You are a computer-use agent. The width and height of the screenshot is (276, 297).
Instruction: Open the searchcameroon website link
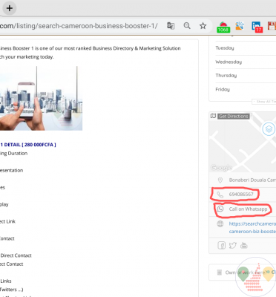tap(252, 227)
